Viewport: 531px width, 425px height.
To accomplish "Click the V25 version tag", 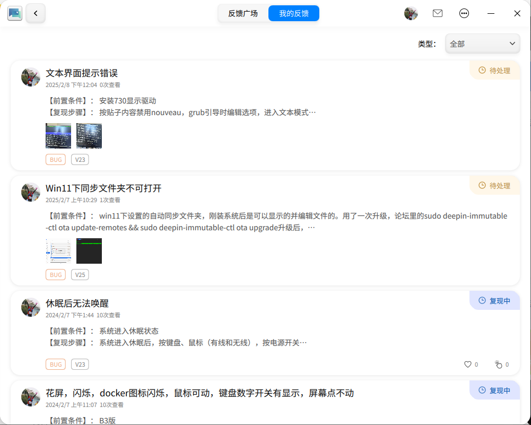I will [80, 275].
